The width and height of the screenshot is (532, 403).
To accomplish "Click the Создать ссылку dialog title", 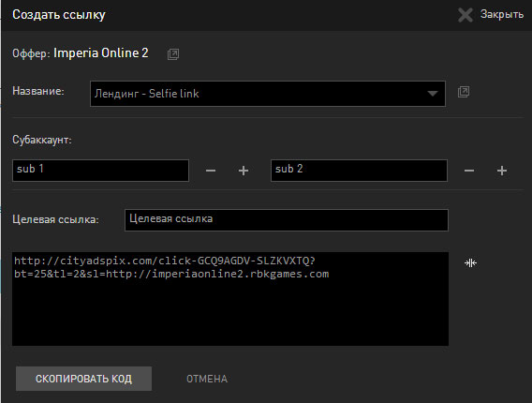I will (x=59, y=15).
